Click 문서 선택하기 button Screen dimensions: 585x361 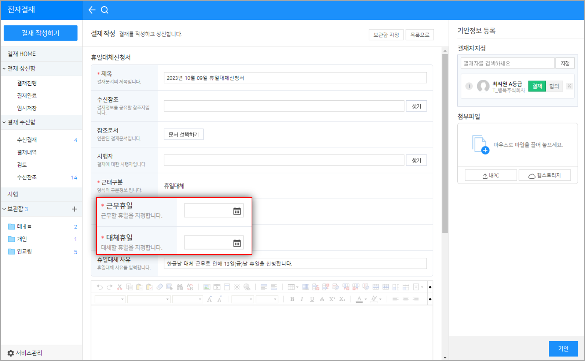(183, 134)
